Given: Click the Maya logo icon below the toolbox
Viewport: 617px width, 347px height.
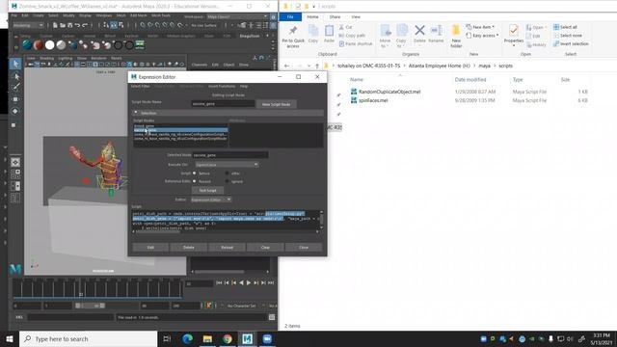Looking at the screenshot, I should (x=15, y=269).
